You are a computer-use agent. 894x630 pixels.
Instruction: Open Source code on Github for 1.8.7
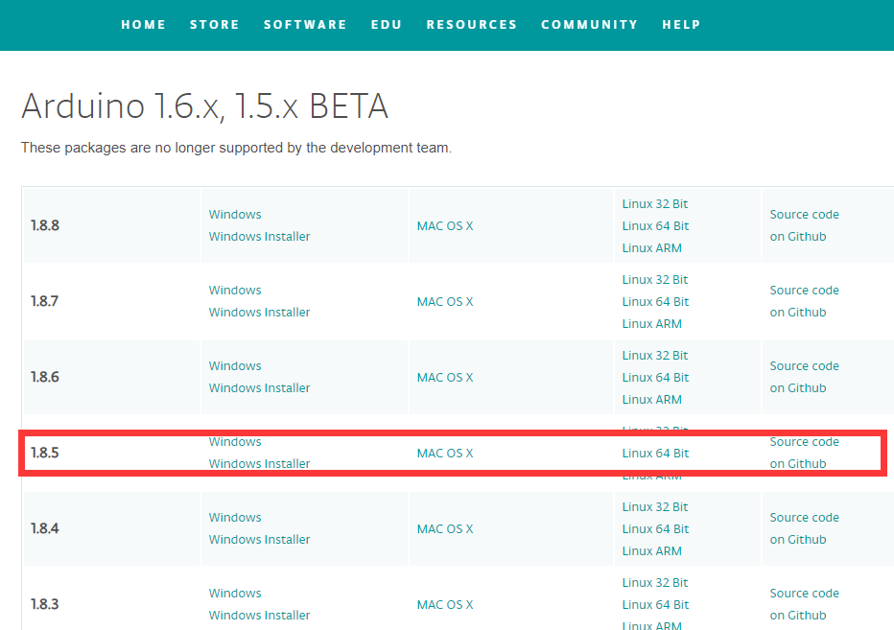tap(804, 301)
